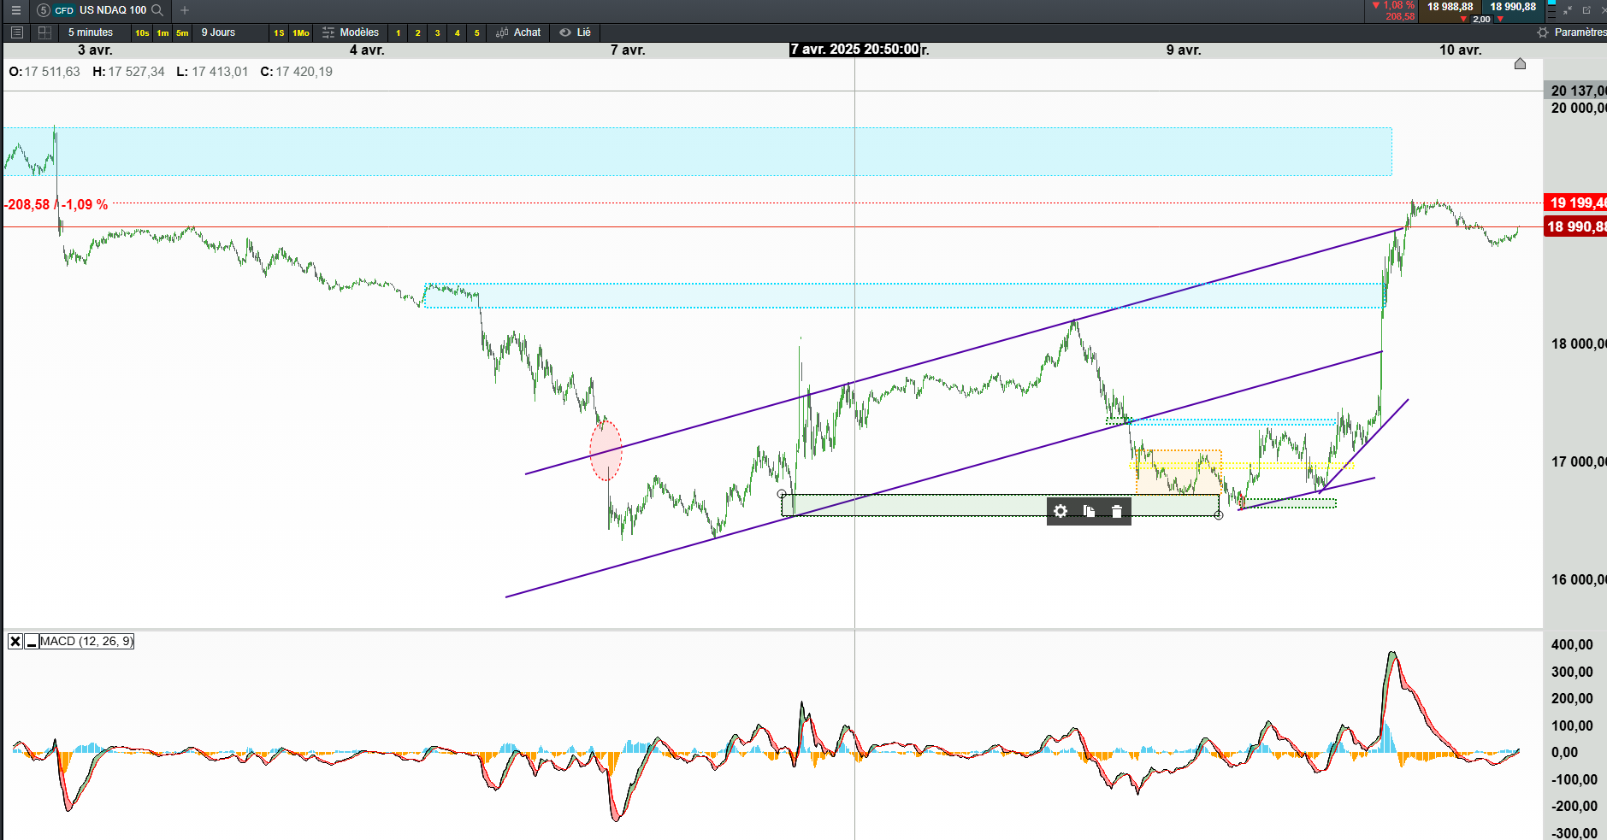Click the home marker icon above price axis
This screenshot has height=840, width=1607.
click(1520, 64)
